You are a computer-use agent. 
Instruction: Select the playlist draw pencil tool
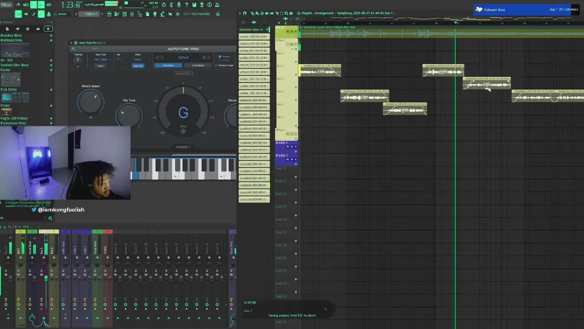[x=252, y=13]
